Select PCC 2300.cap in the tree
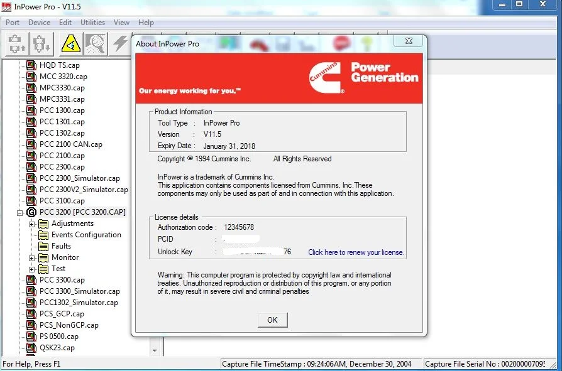Viewport: 562px width, 371px height. pyautogui.click(x=62, y=167)
